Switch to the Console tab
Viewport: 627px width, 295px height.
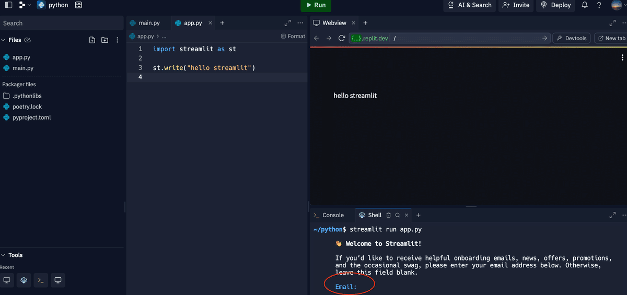[x=329, y=215]
